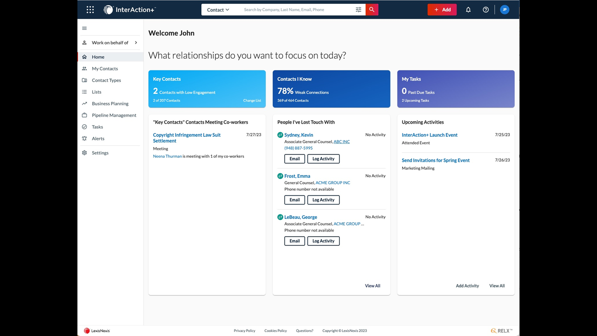Open the notifications bell
Screen dimensions: 597x336
pos(468,9)
